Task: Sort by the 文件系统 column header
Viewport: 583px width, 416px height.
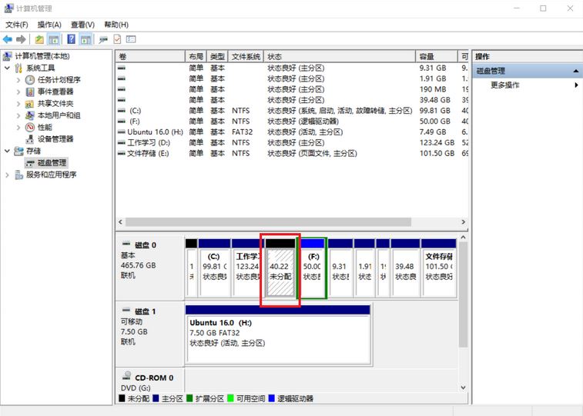Action: tap(246, 57)
